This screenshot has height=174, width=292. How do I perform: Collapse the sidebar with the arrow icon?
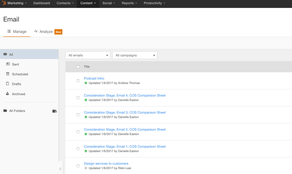[60, 169]
